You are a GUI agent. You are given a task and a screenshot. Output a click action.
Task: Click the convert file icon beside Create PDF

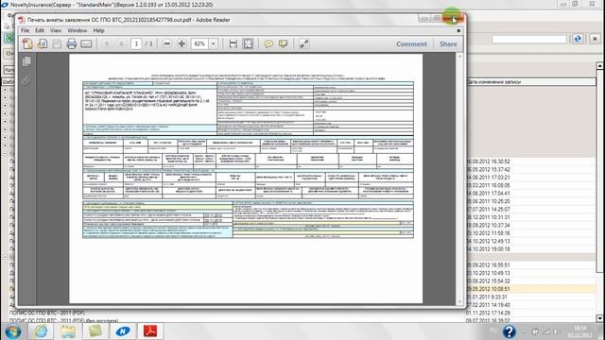[42, 43]
